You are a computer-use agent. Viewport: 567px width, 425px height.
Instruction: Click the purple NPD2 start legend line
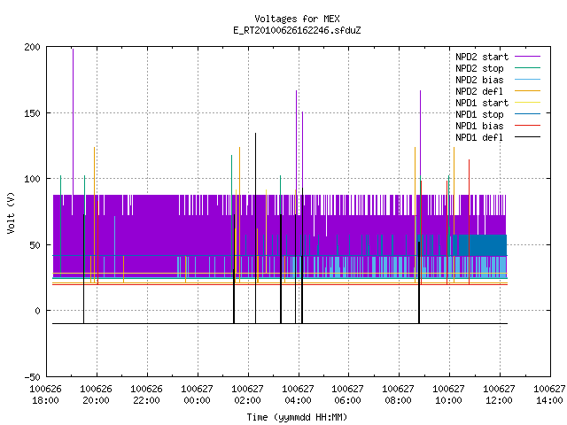pos(527,57)
